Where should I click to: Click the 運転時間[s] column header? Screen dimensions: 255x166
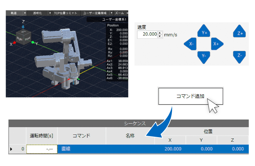tap(42, 136)
